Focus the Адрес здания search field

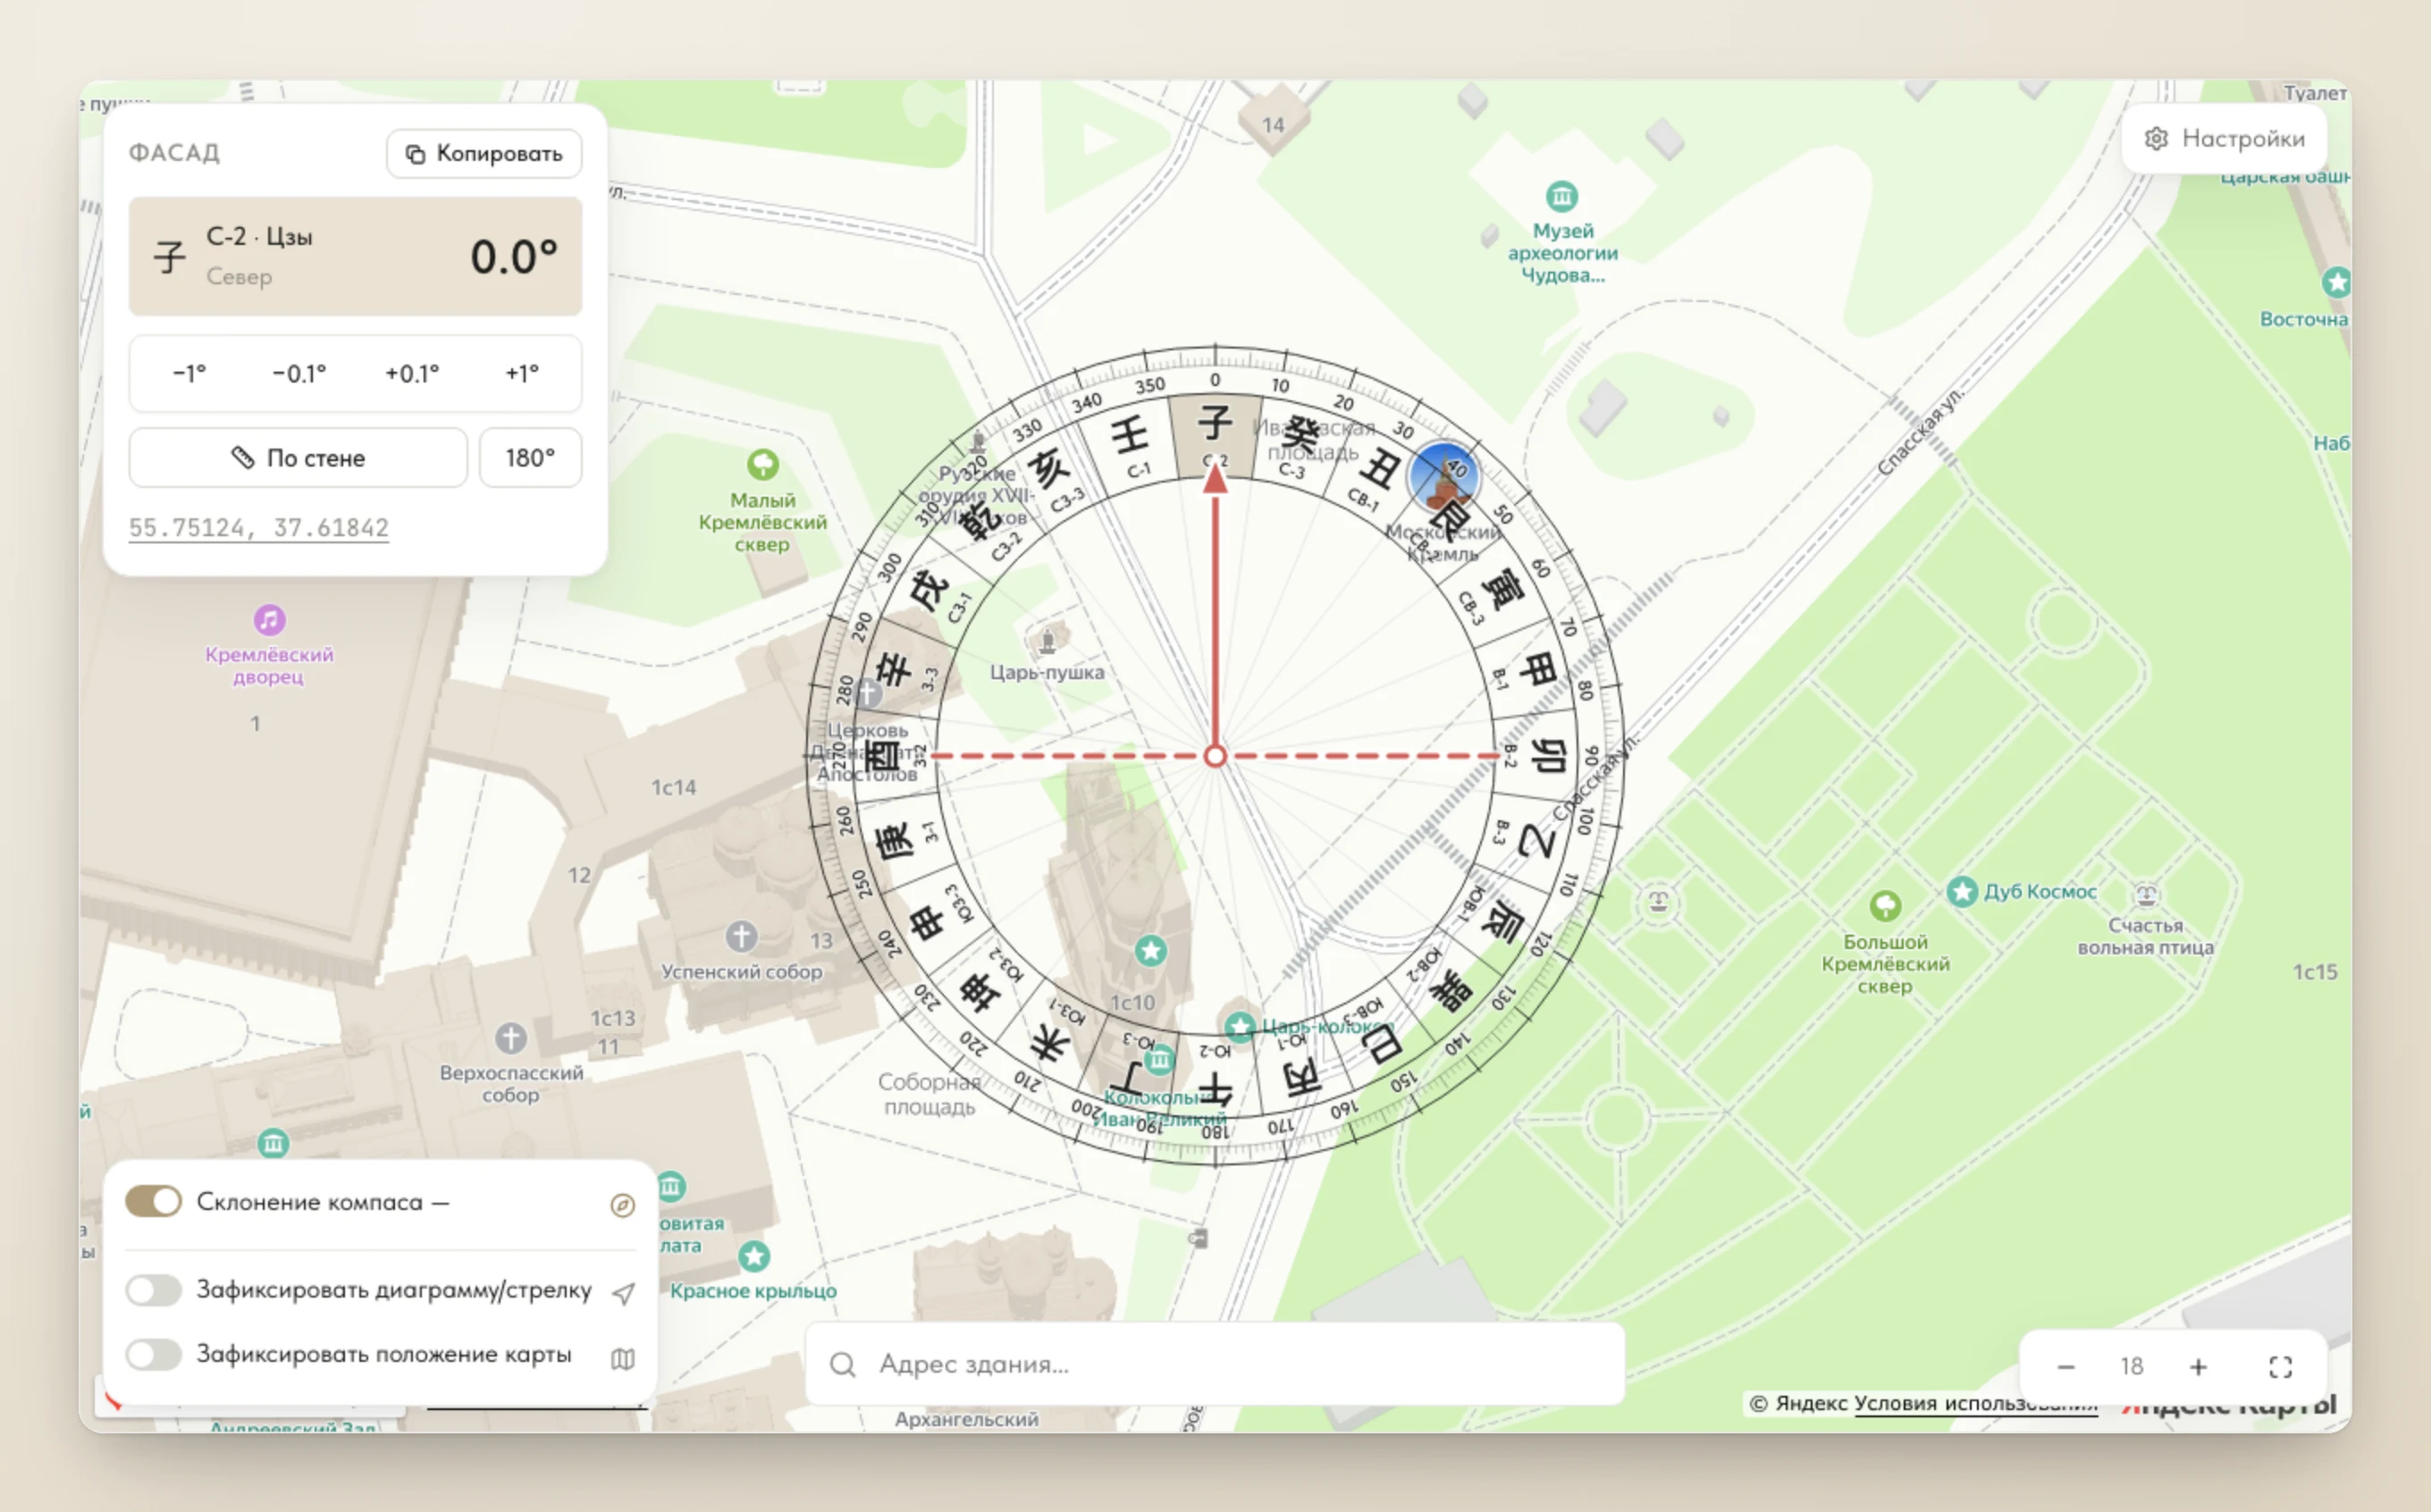click(x=1215, y=1364)
